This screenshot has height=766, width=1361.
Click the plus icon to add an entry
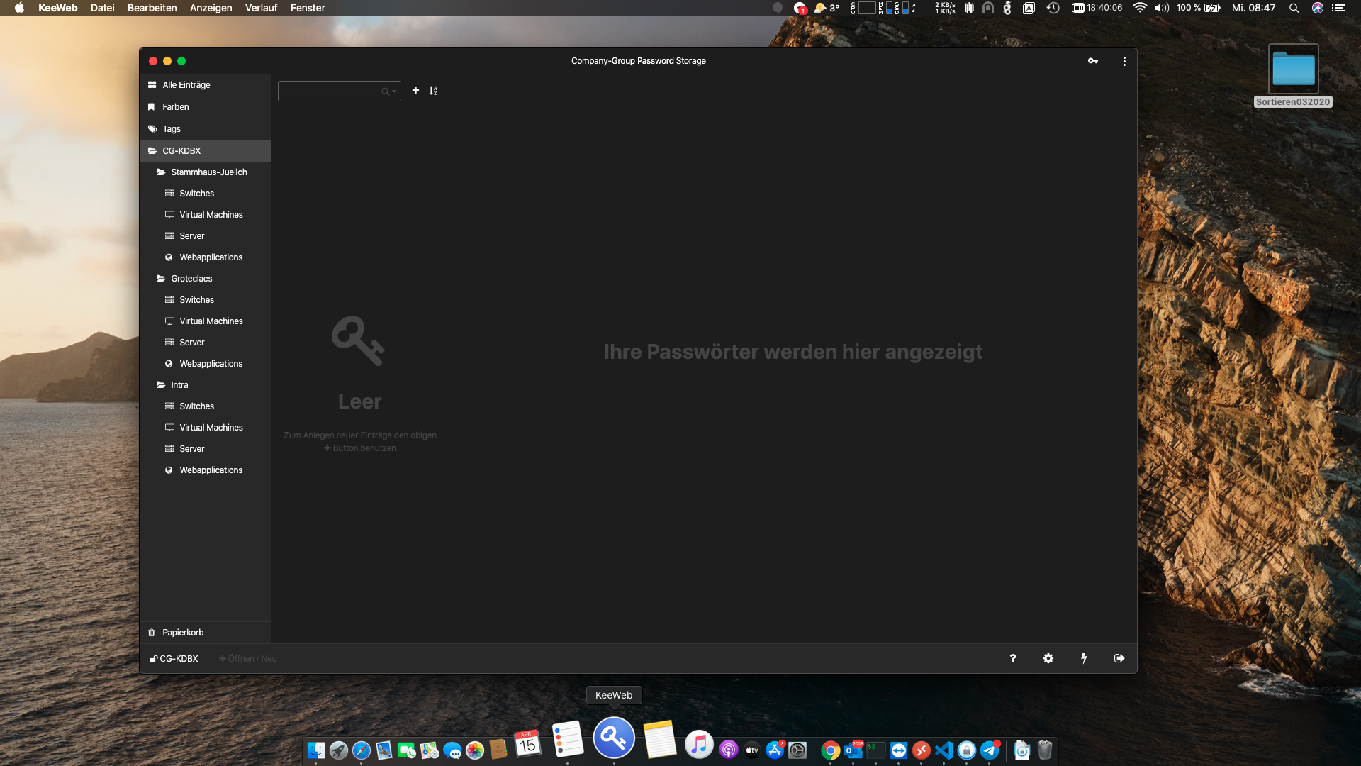[x=415, y=91]
